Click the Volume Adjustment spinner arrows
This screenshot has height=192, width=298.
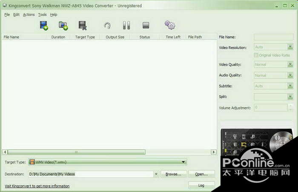[290, 108]
